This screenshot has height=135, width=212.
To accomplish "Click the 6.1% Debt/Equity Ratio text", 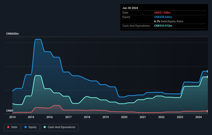I will (169, 21).
